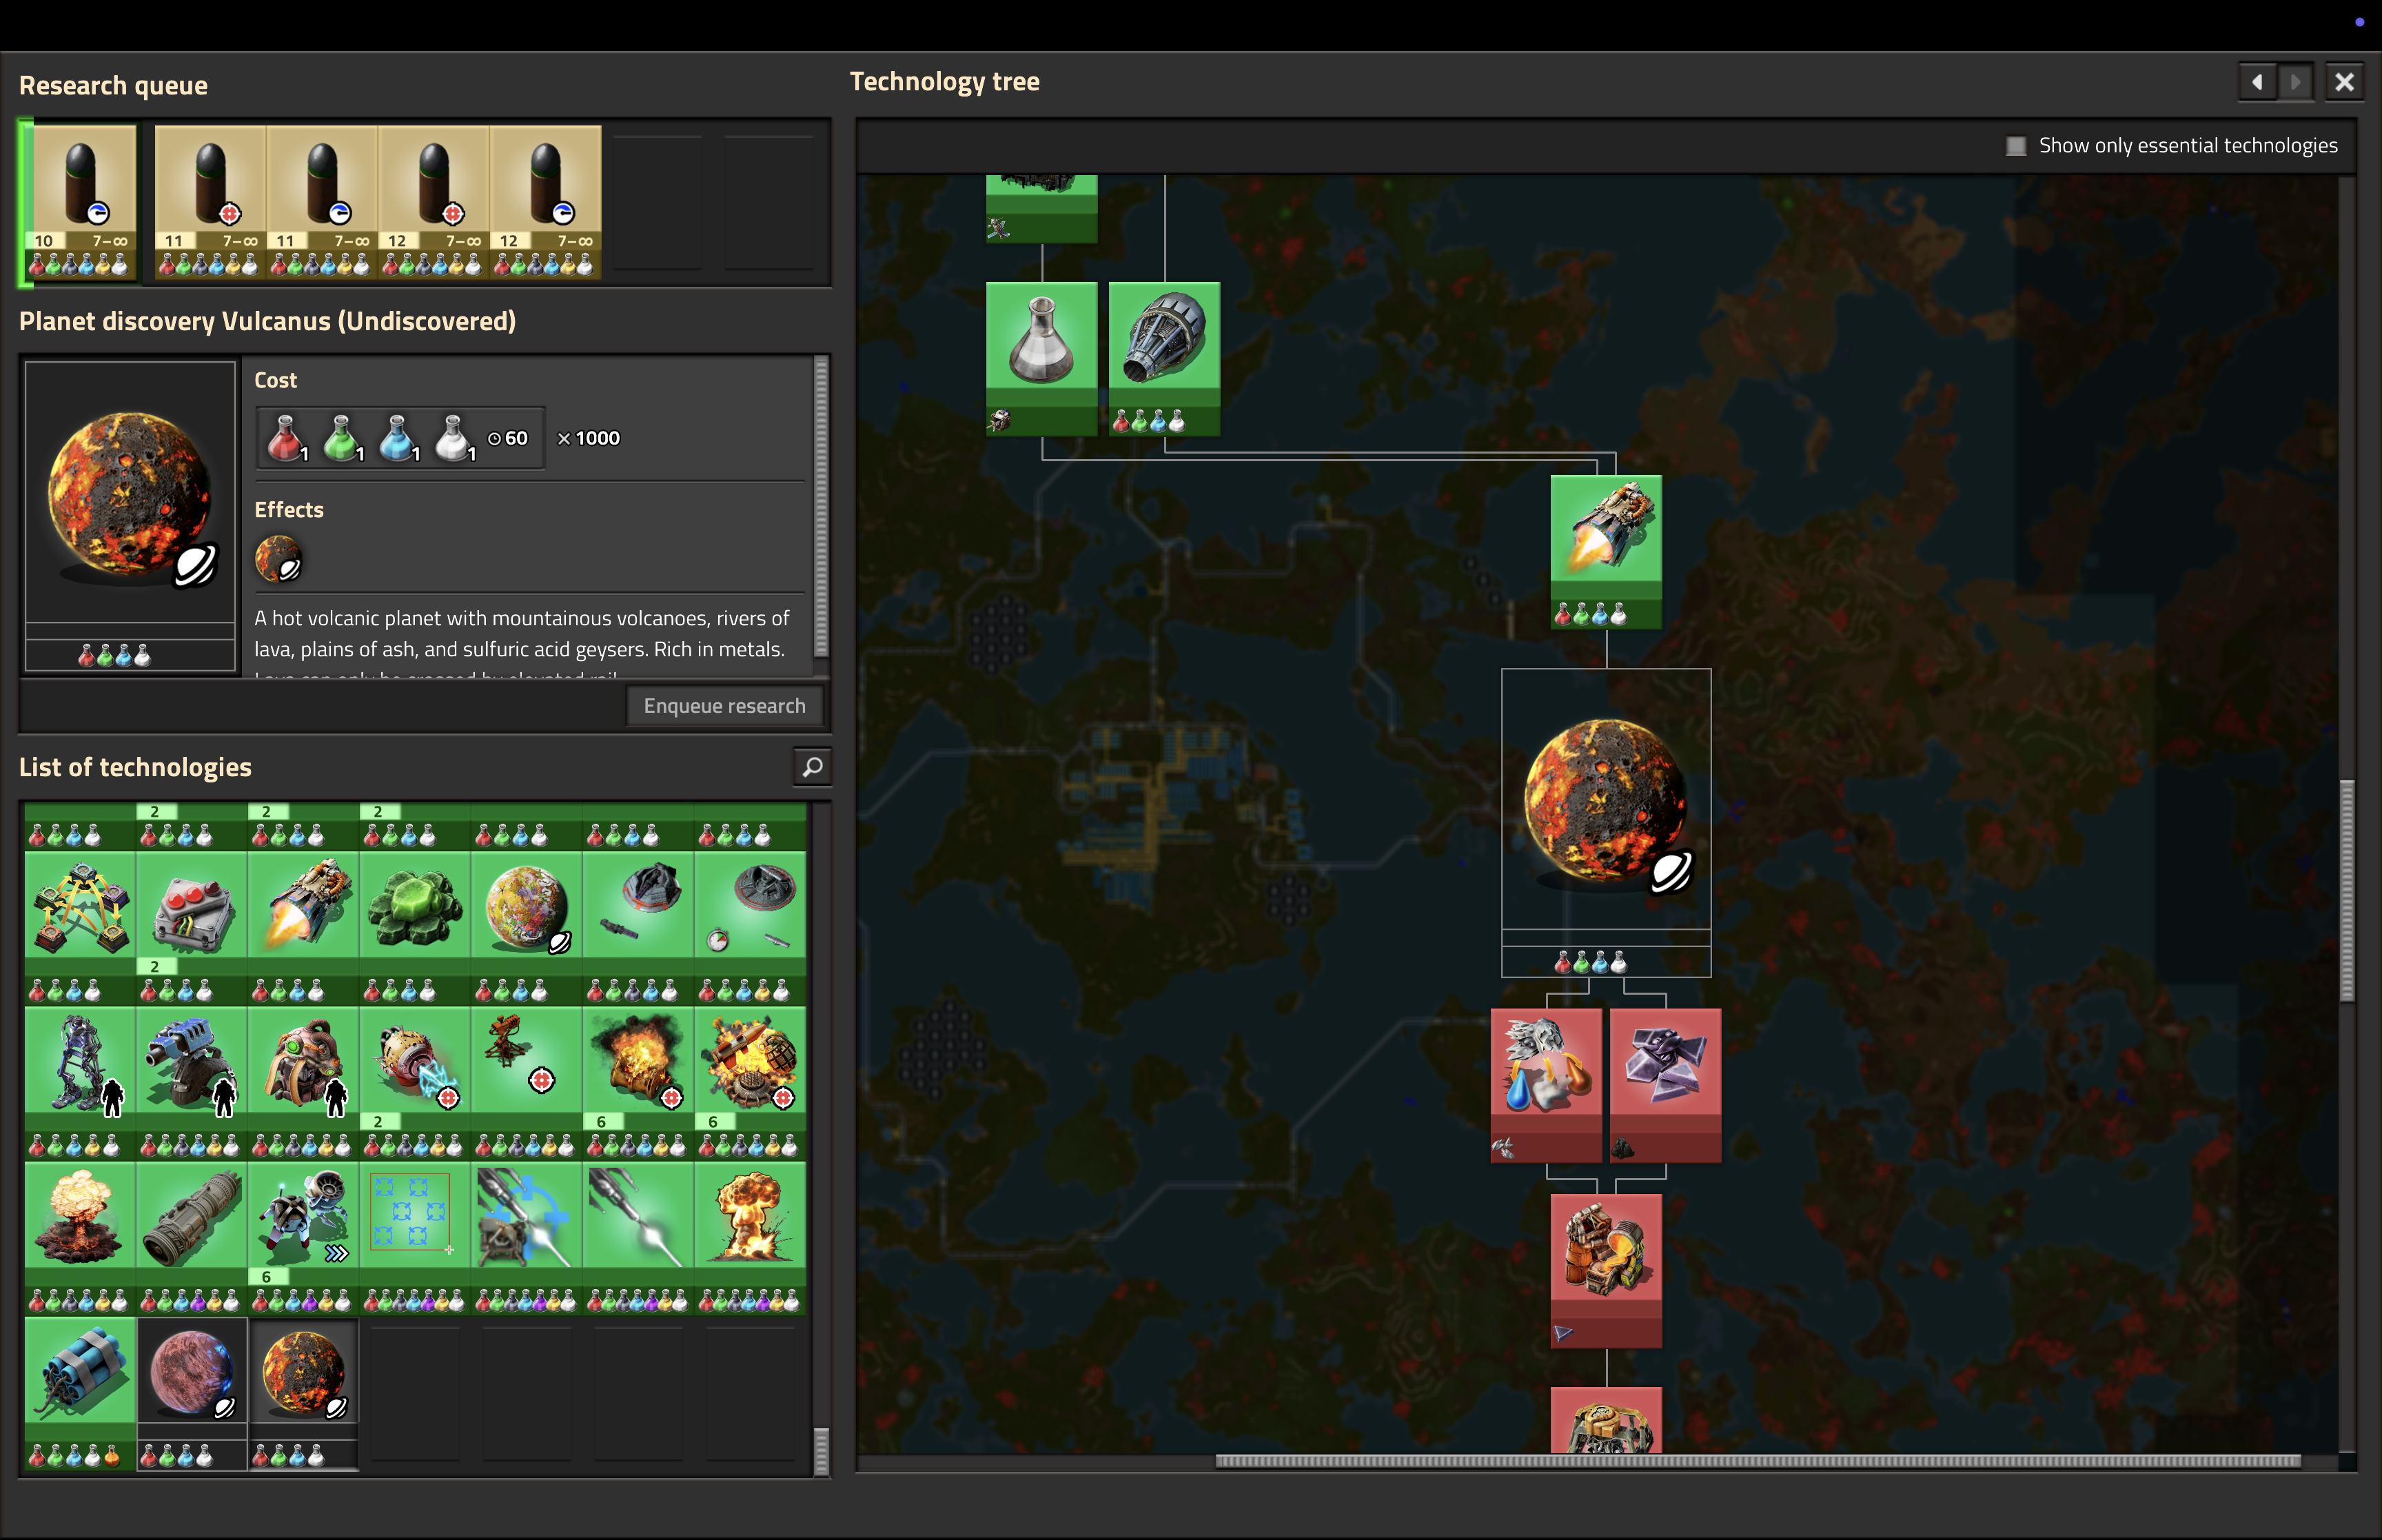Click the '× 1000' cost multiplier text

pos(589,438)
